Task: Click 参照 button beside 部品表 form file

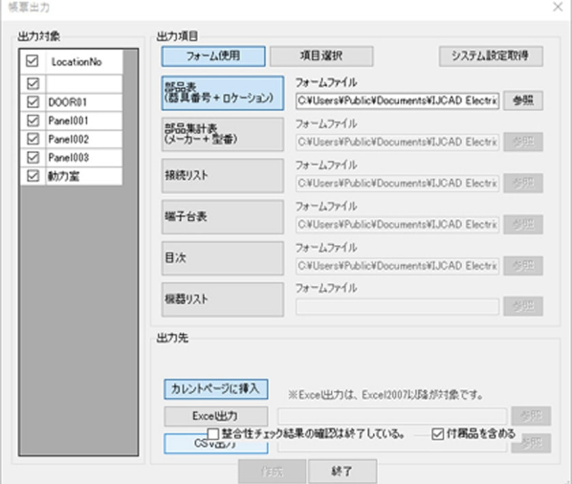Action: pos(523,100)
